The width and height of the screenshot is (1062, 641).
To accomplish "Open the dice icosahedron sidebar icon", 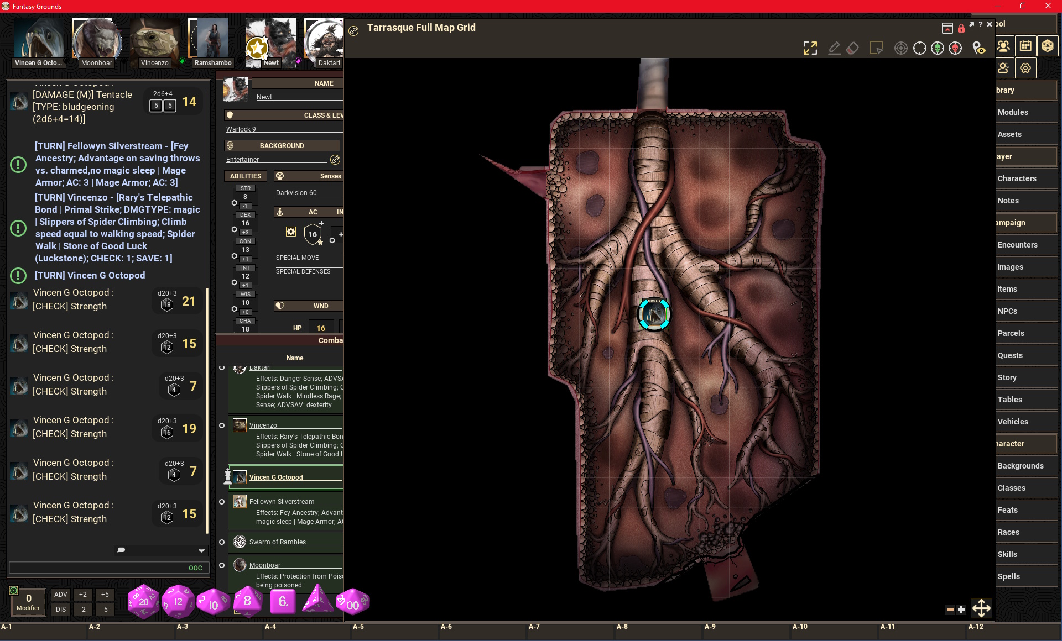I will click(1048, 46).
